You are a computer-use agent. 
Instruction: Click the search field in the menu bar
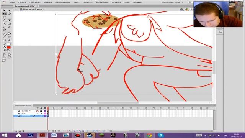point(191,2)
